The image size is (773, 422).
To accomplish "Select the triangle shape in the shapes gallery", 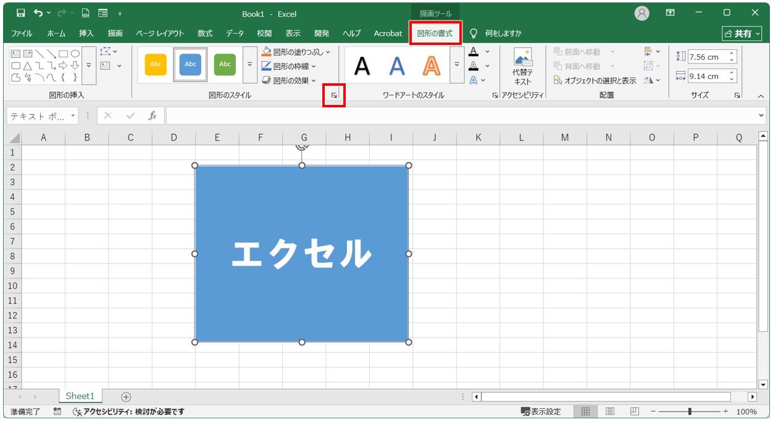I will pyautogui.click(x=28, y=65).
